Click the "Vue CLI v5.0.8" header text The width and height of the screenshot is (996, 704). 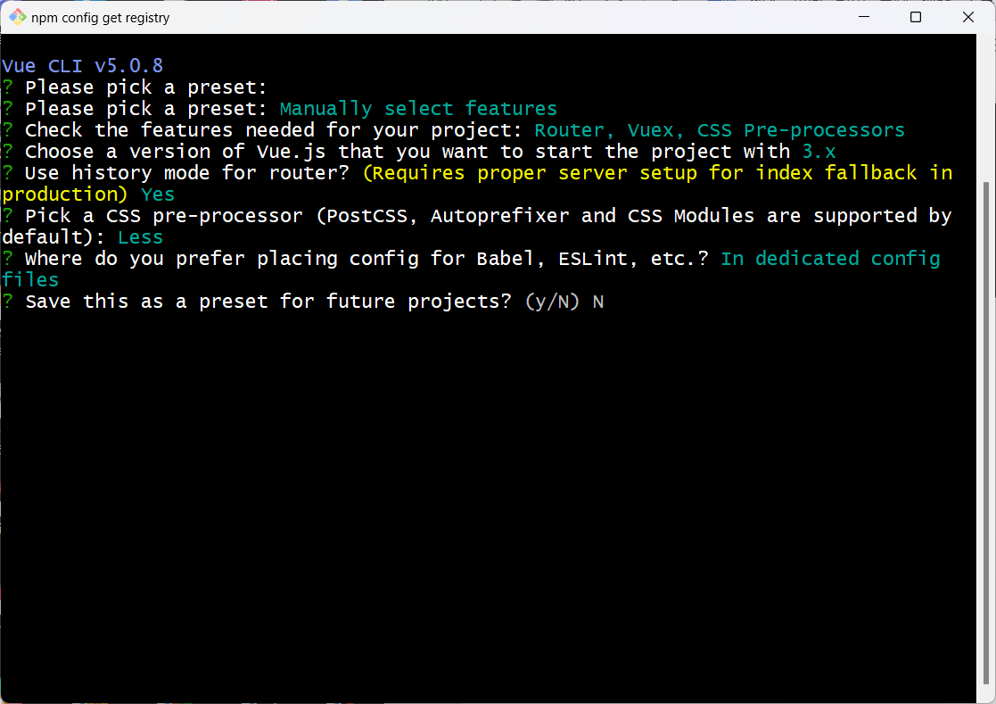[82, 66]
